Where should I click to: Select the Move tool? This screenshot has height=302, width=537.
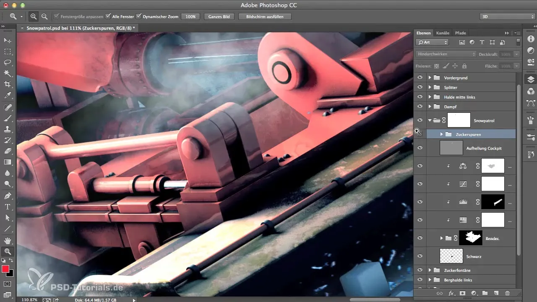pyautogui.click(x=8, y=40)
